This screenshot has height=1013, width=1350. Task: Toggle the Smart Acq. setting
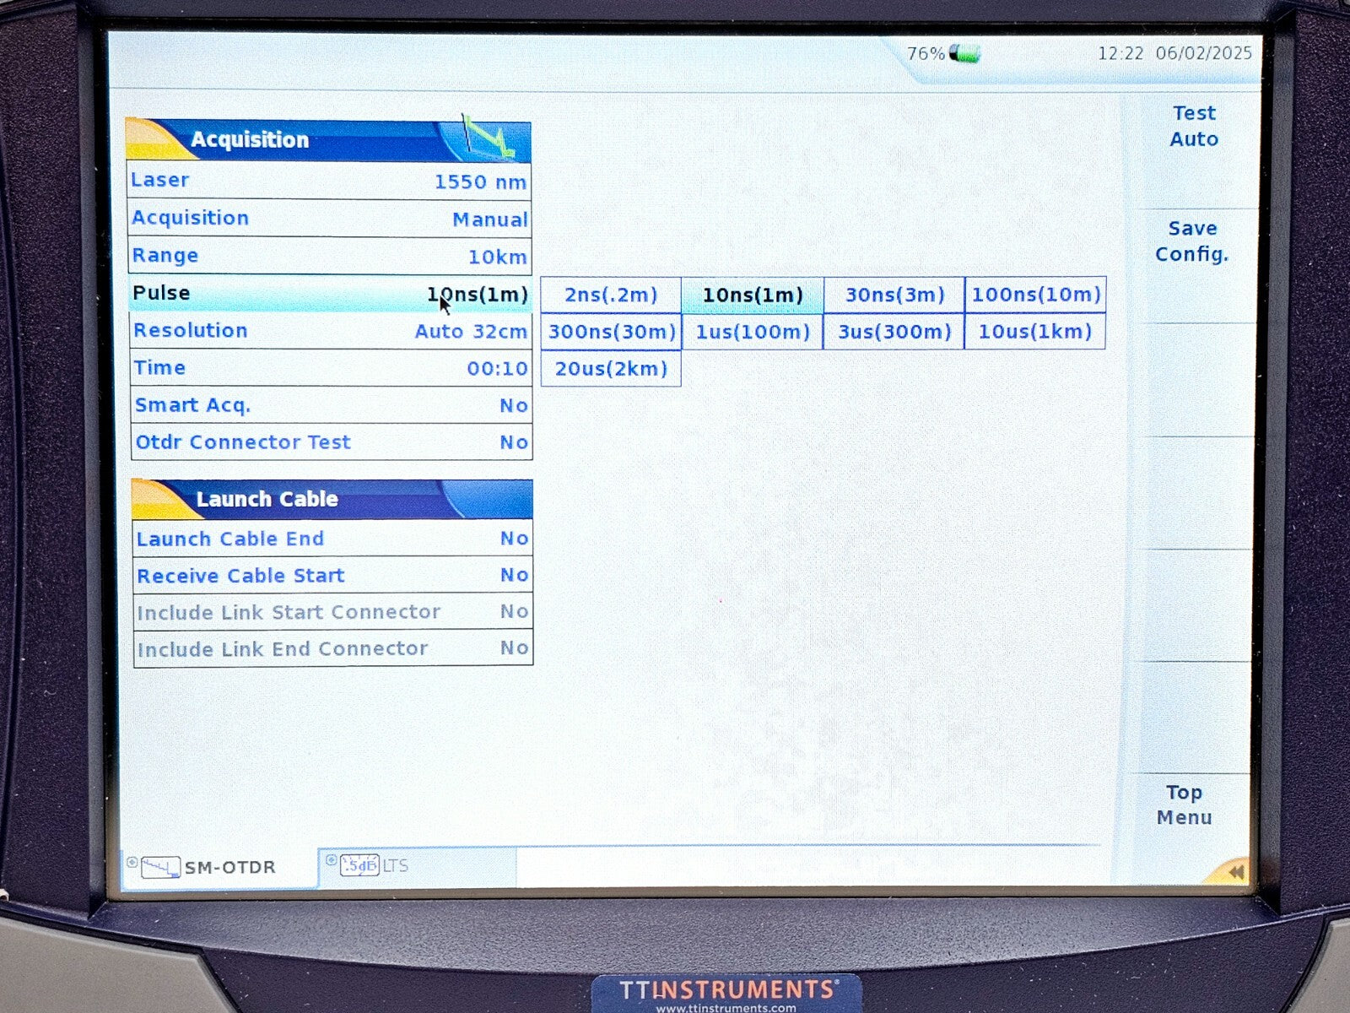point(331,405)
